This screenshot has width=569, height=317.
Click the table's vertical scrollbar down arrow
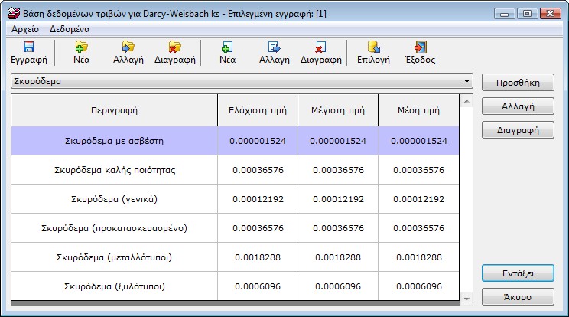[467, 297]
